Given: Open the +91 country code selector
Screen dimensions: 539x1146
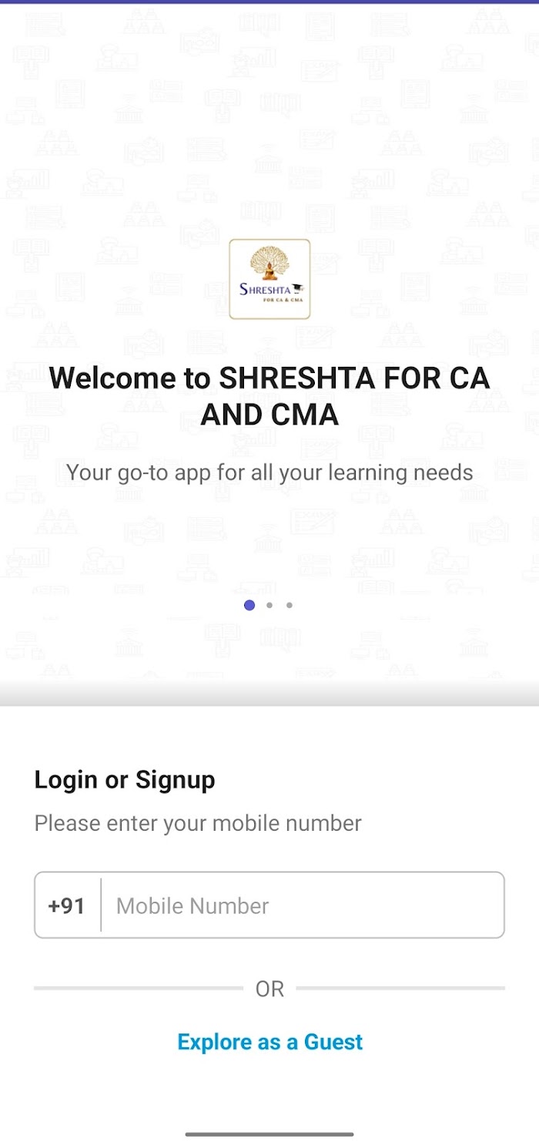Looking at the screenshot, I should (x=67, y=906).
